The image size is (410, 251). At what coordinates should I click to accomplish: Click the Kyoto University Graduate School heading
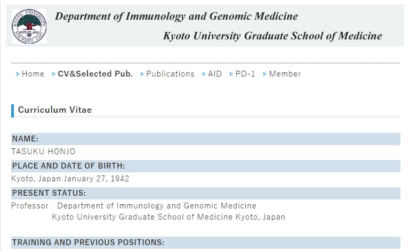tap(273, 36)
